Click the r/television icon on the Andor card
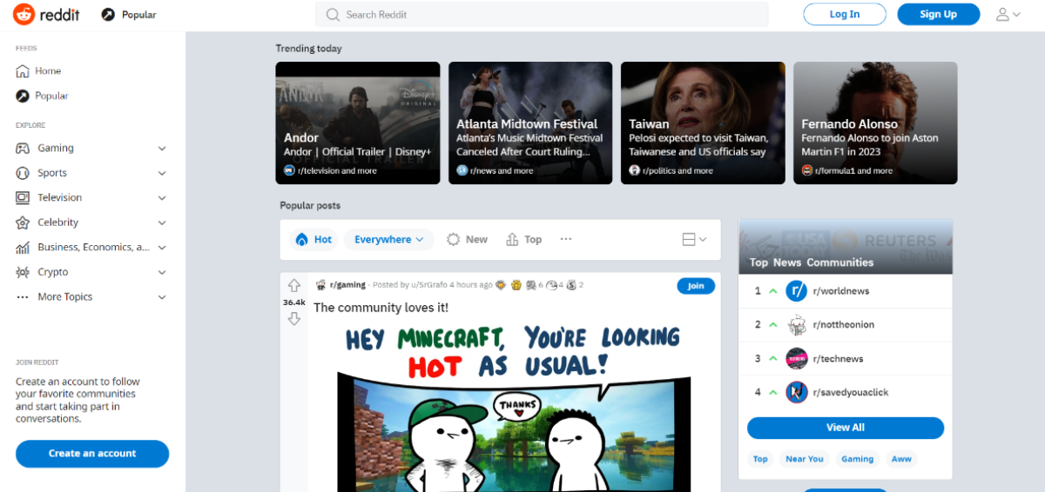 pos(289,171)
